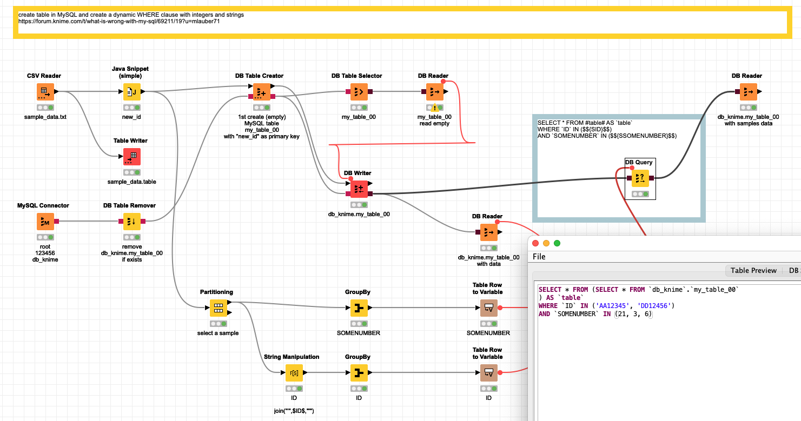Image resolution: width=801 pixels, height=421 pixels.
Task: Select the DB Query node
Action: point(640,178)
